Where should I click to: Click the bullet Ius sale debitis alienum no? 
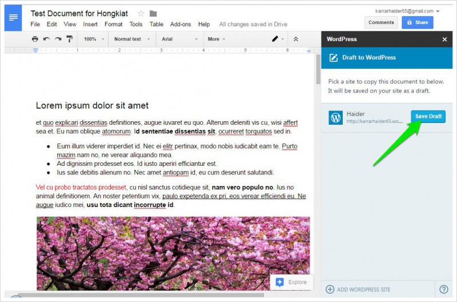tap(165, 172)
